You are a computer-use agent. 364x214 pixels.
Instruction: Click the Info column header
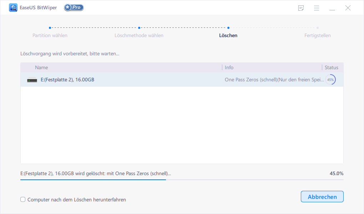(229, 67)
